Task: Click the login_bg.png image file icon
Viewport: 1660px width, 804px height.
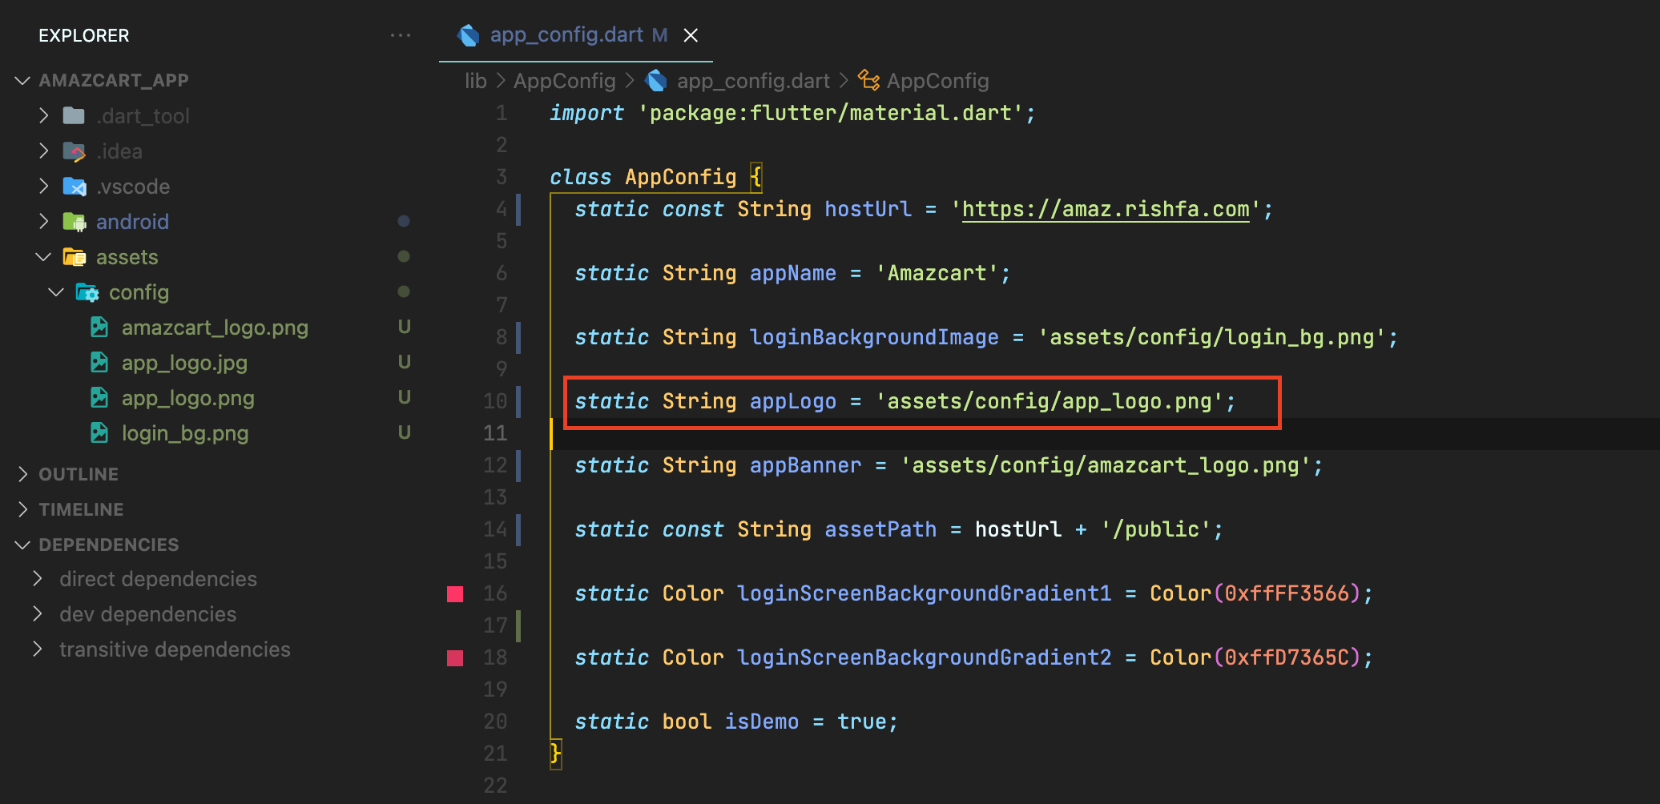Action: pyautogui.click(x=99, y=433)
